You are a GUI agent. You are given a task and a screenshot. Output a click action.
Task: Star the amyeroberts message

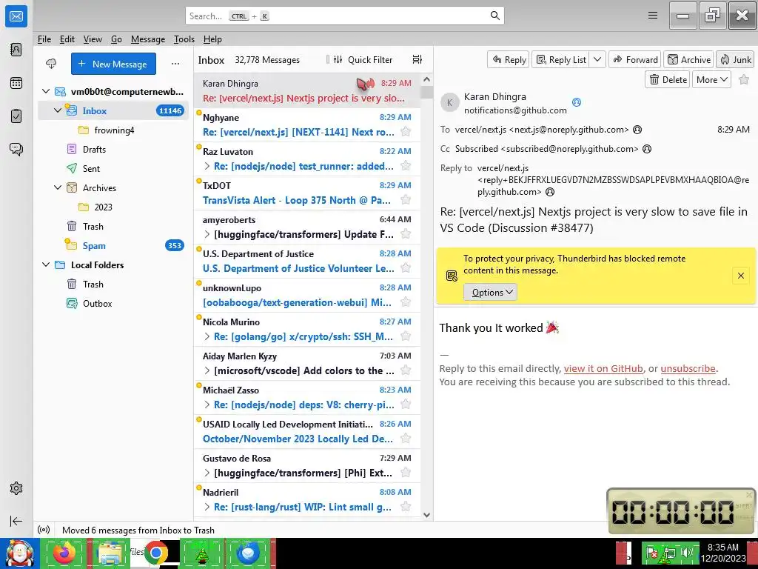(406, 234)
